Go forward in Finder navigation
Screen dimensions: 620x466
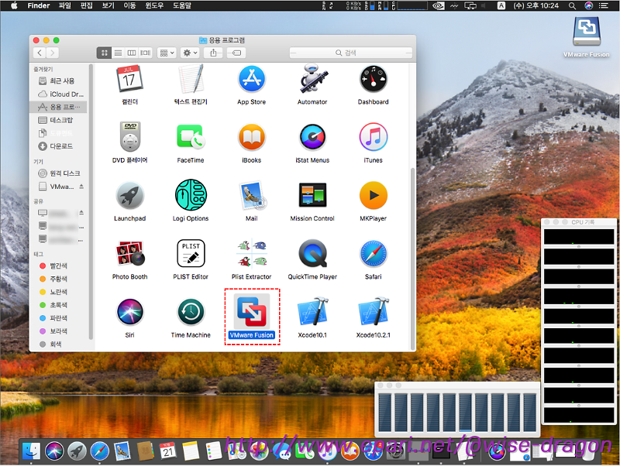[x=53, y=53]
